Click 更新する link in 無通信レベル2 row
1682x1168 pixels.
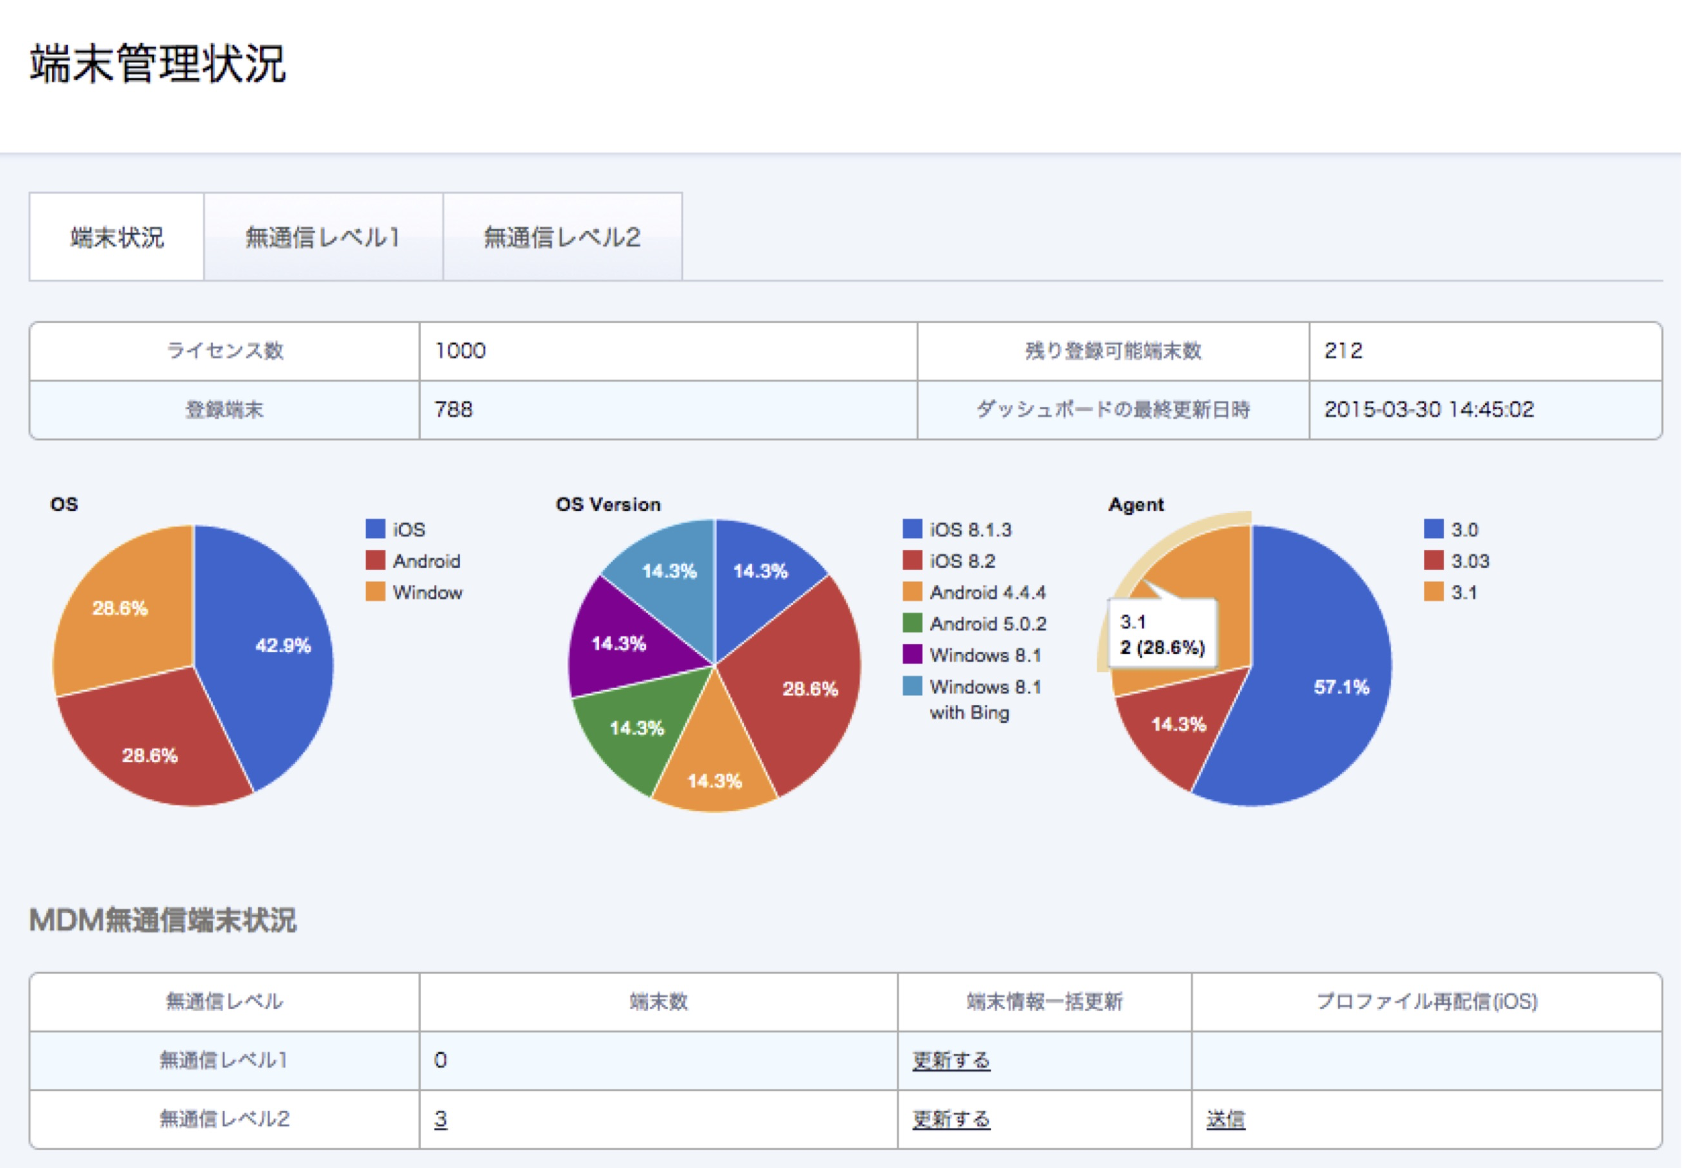(x=951, y=1119)
